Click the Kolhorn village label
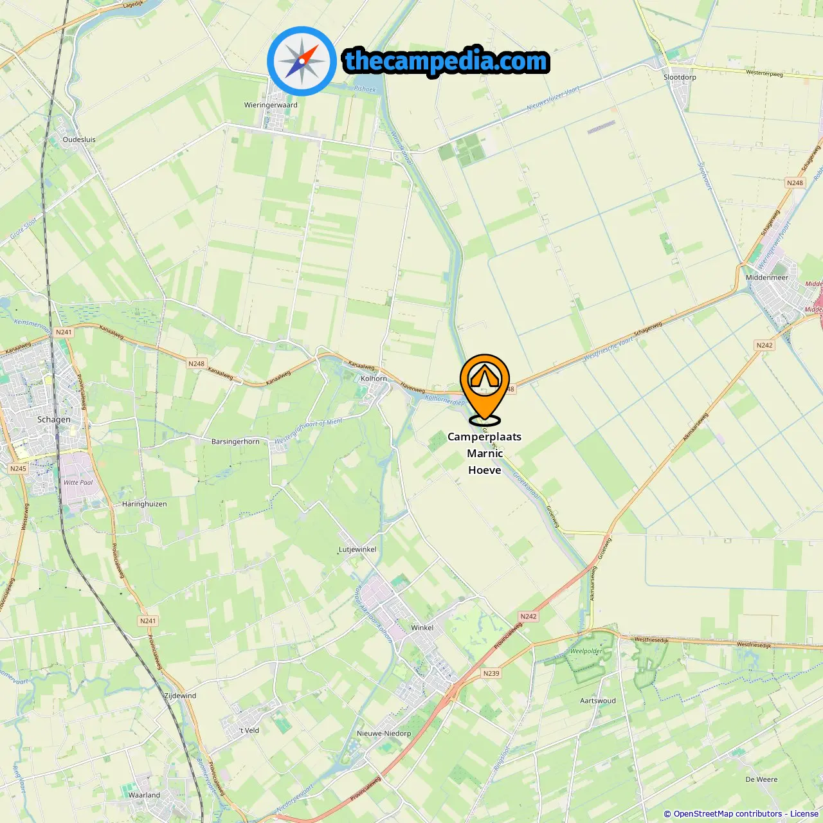823x823 pixels. coord(374,379)
